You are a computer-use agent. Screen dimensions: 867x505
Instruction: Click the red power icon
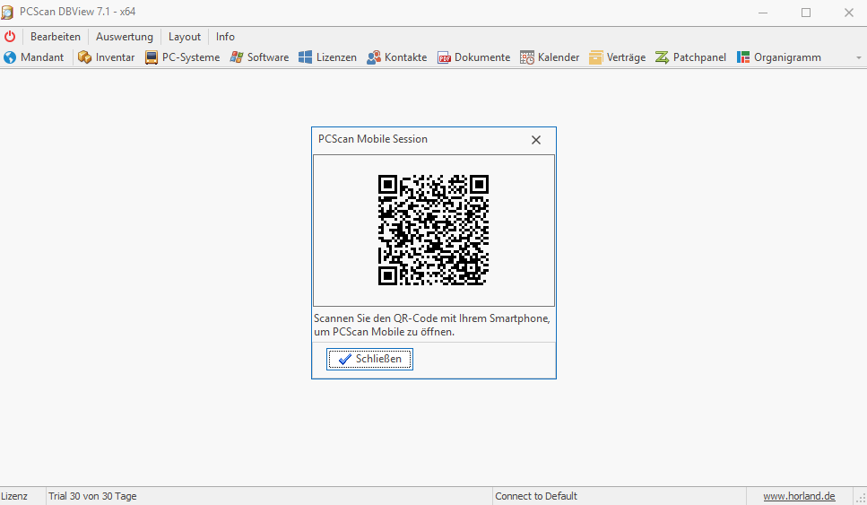10,37
